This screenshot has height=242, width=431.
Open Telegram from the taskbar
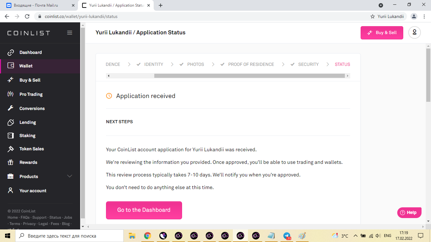[x=287, y=236]
